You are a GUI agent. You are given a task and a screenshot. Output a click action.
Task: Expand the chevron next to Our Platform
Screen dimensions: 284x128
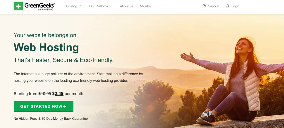110,6
